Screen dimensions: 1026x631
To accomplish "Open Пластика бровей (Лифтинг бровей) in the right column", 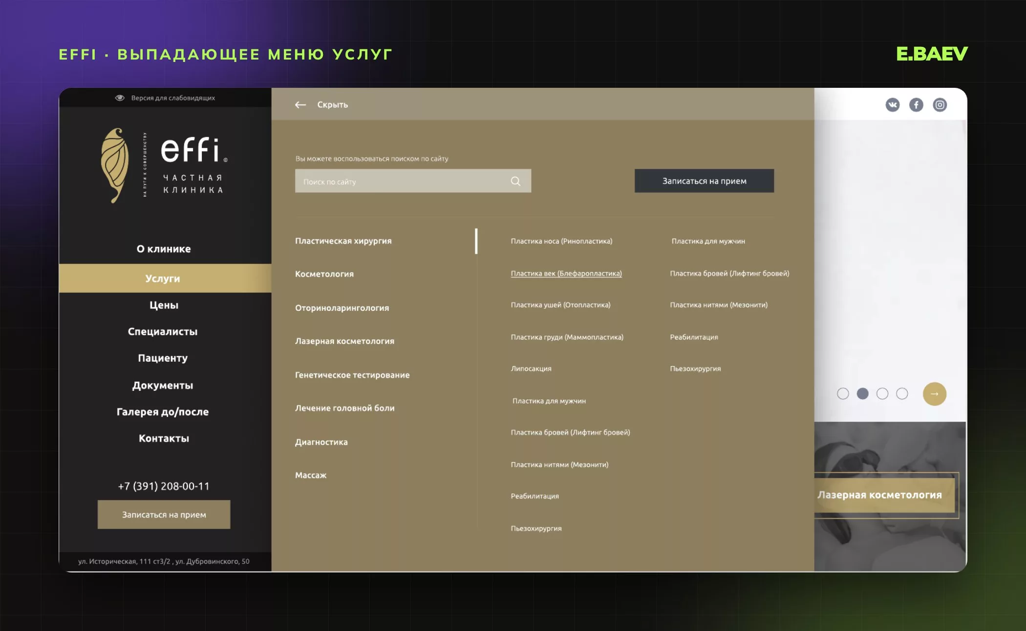I will (729, 273).
